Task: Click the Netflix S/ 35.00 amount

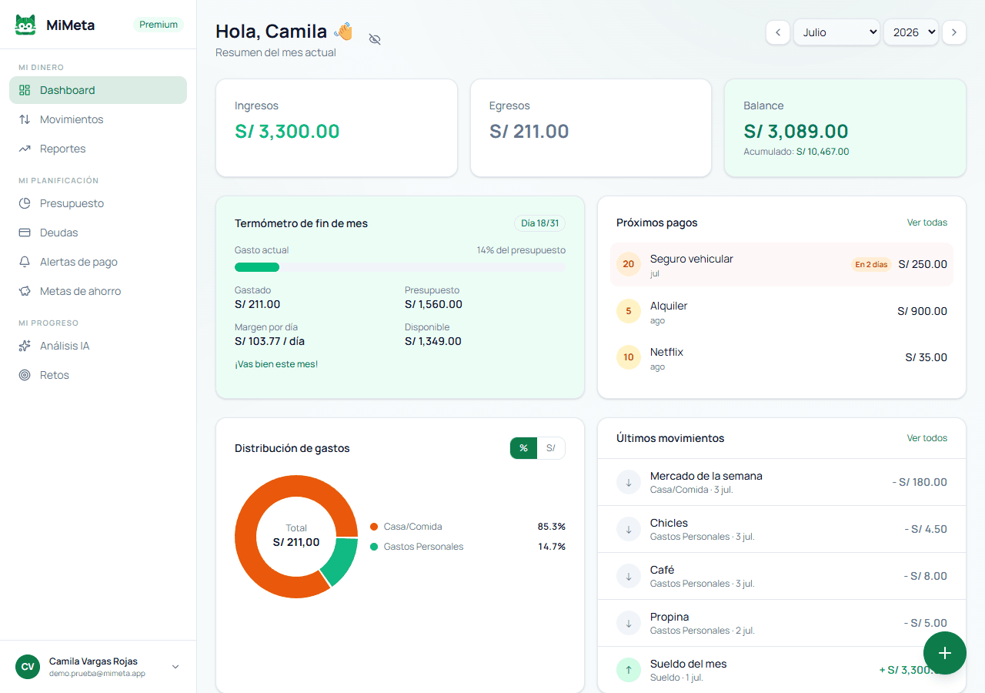Action: click(927, 357)
